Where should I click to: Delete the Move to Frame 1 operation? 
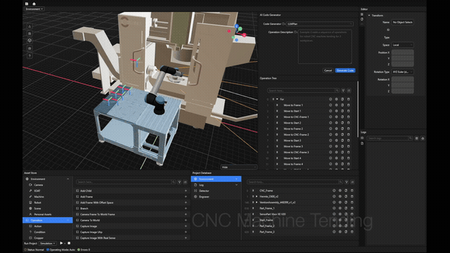click(x=349, y=105)
